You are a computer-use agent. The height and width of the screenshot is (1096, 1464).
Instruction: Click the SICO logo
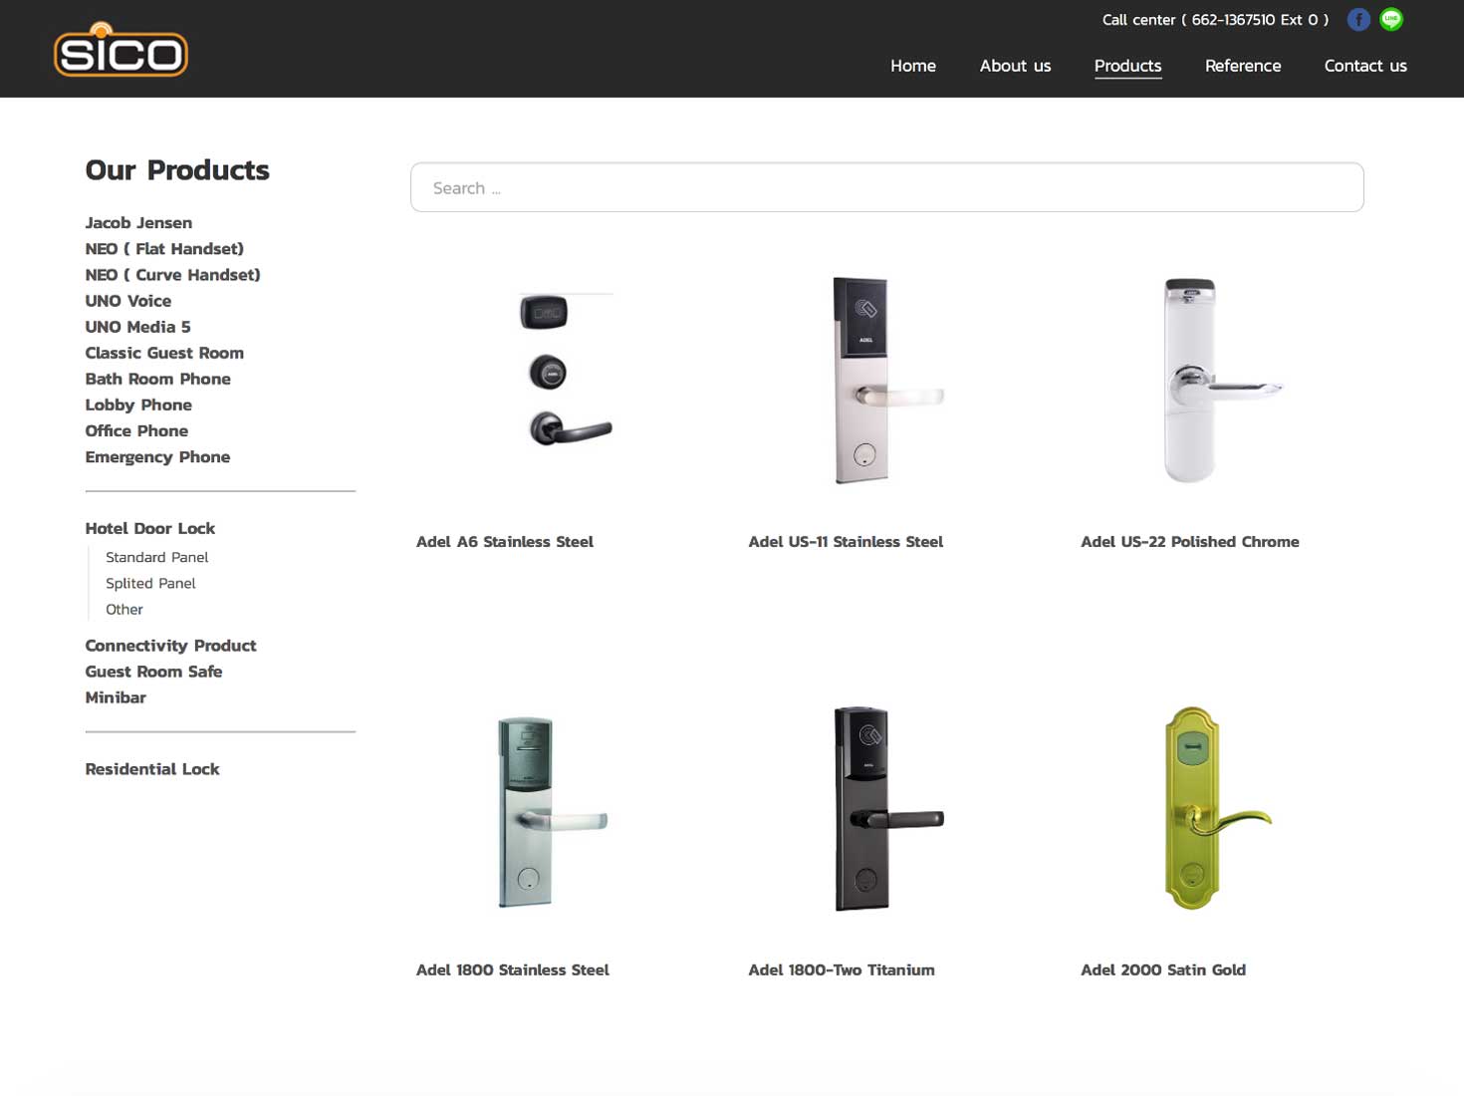pos(121,50)
